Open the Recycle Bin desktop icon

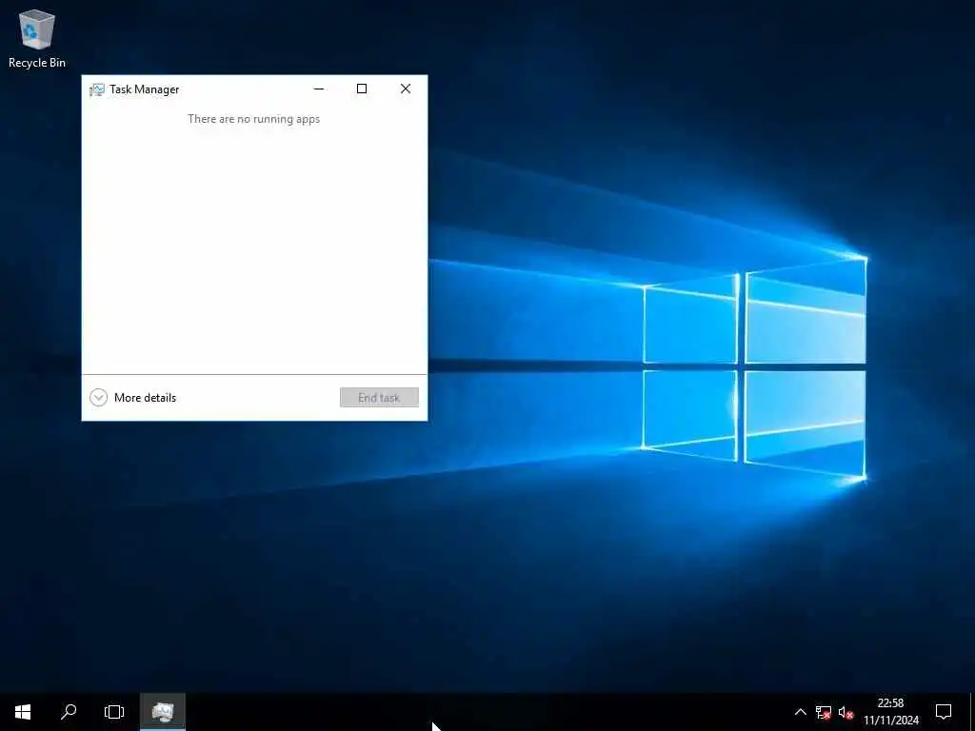[x=37, y=38]
